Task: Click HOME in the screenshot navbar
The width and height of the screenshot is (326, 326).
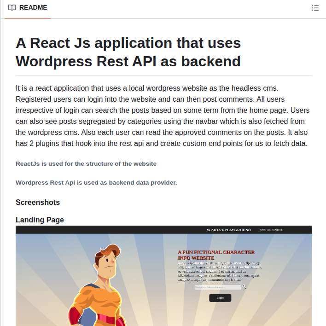Action: 262,230
